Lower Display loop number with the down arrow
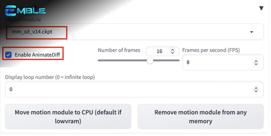 (256, 91)
